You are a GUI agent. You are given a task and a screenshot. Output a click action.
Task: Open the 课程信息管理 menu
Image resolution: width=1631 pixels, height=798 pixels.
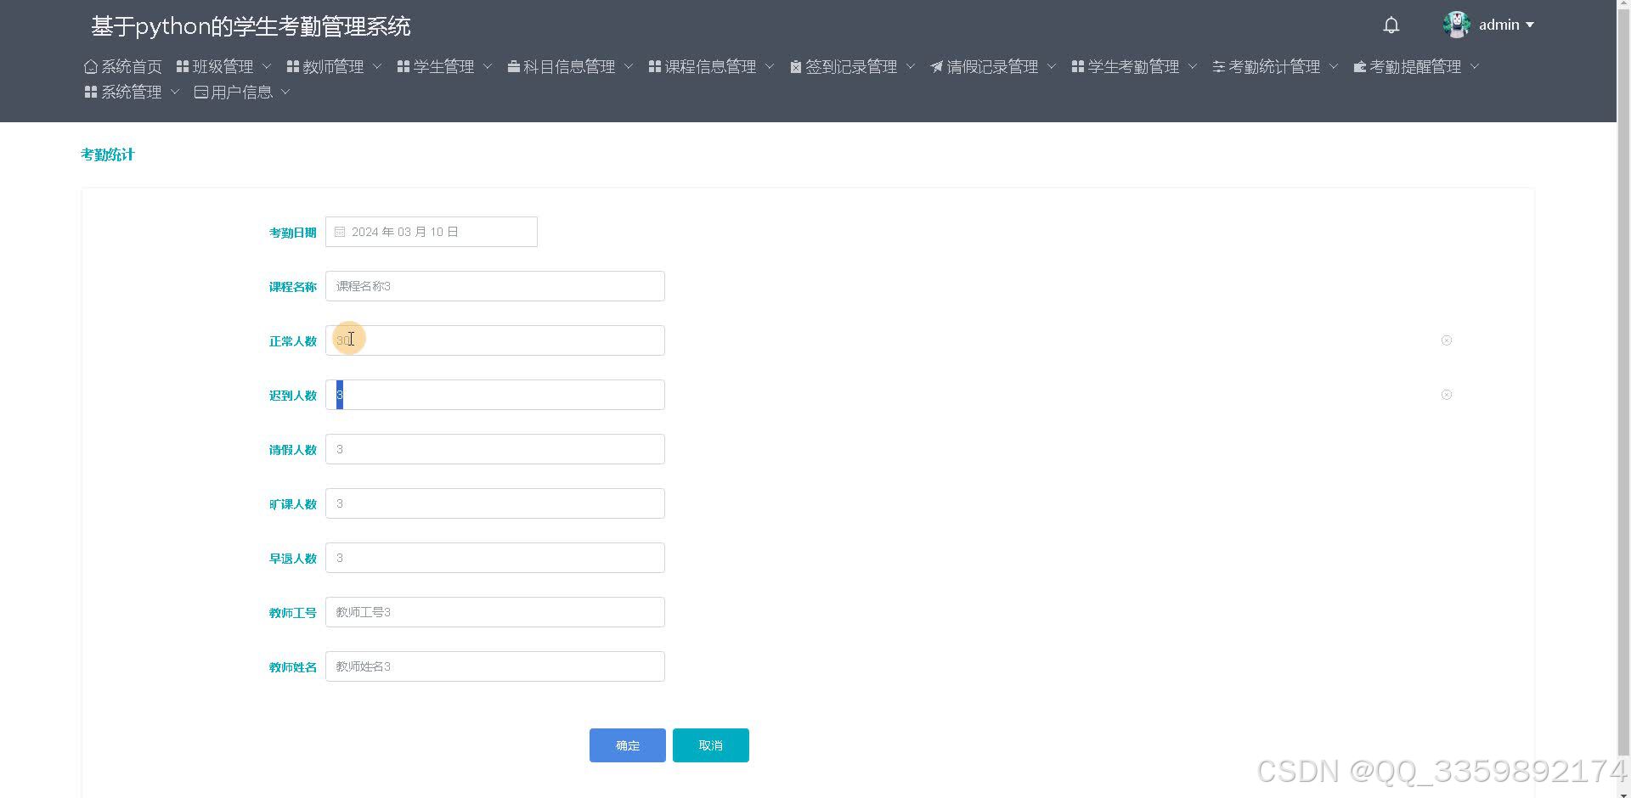tap(711, 66)
